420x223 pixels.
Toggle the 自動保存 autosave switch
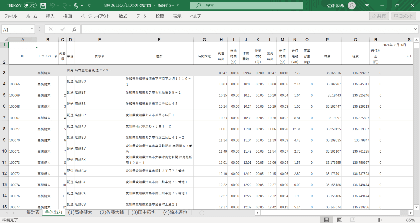(30, 6)
